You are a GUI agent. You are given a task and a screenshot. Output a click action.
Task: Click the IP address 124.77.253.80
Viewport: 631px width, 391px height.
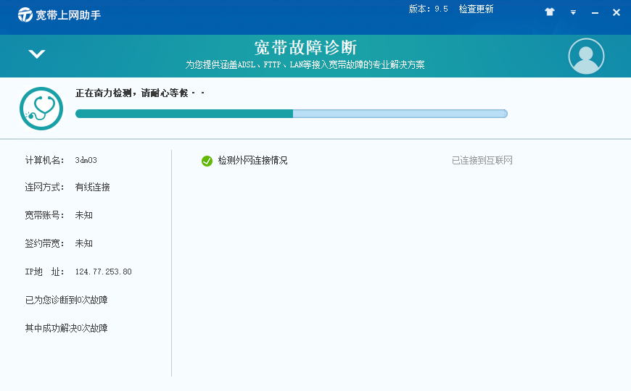coord(103,272)
